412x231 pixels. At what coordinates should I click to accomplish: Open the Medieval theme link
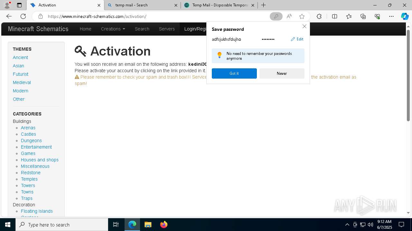(22, 82)
